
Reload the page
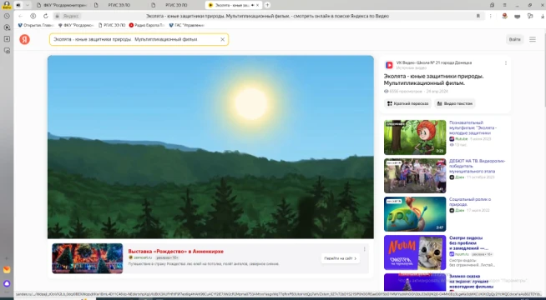pos(46,16)
